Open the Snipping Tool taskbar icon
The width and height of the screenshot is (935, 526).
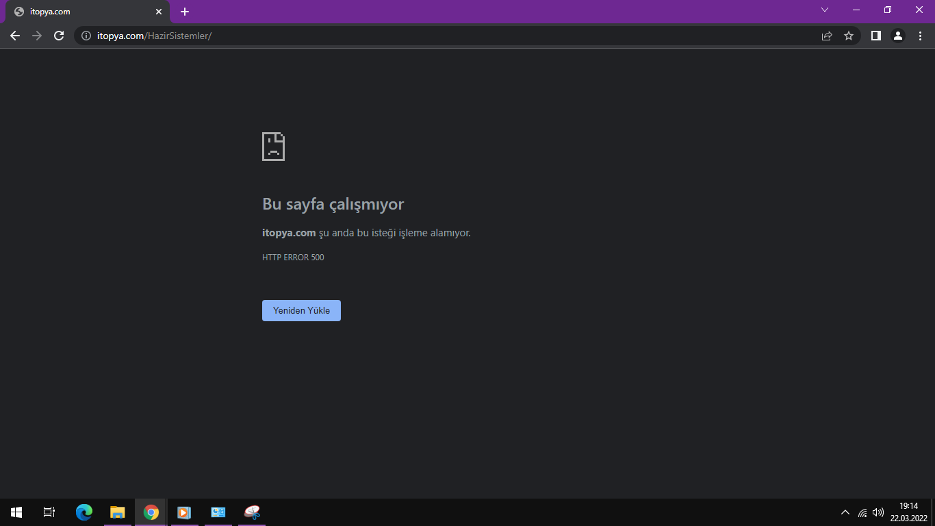tap(252, 512)
